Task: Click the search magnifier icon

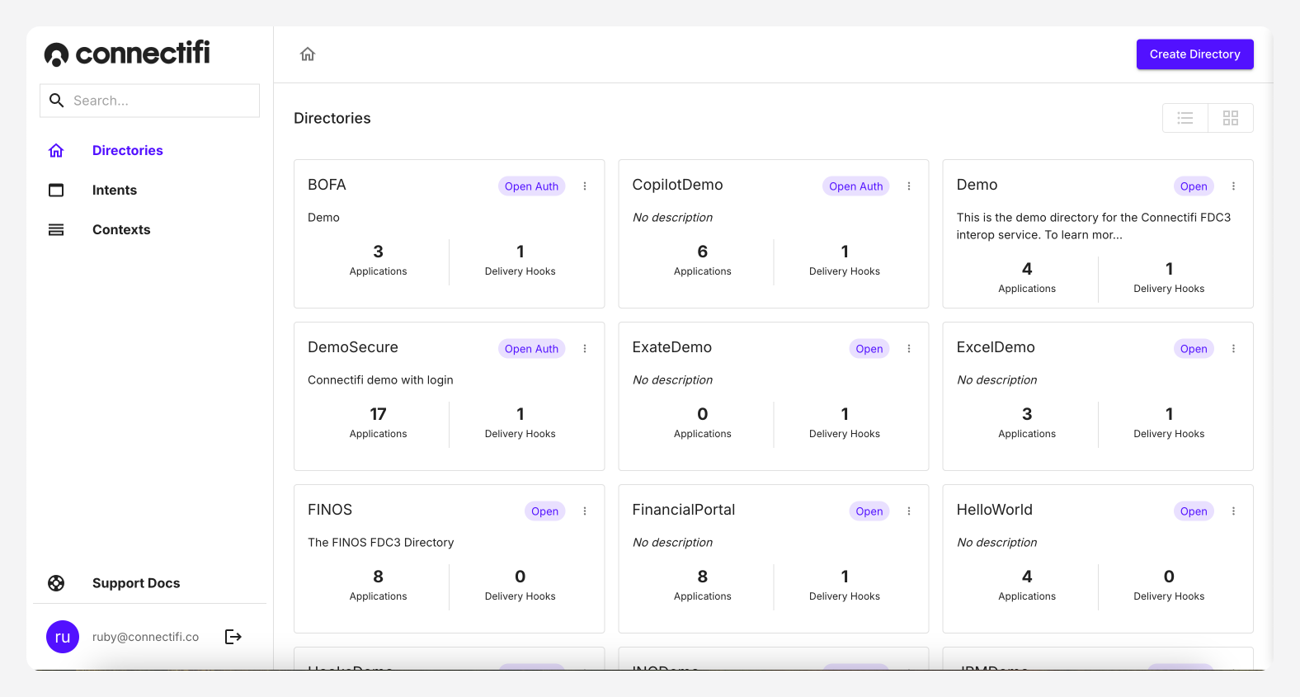Action: tap(57, 101)
